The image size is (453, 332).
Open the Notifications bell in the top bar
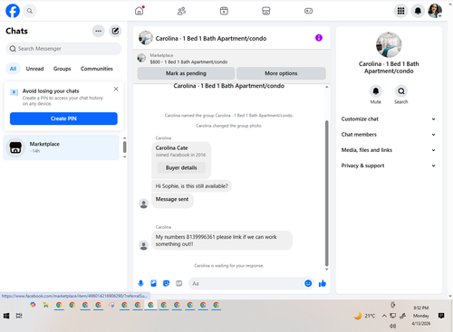click(x=418, y=11)
